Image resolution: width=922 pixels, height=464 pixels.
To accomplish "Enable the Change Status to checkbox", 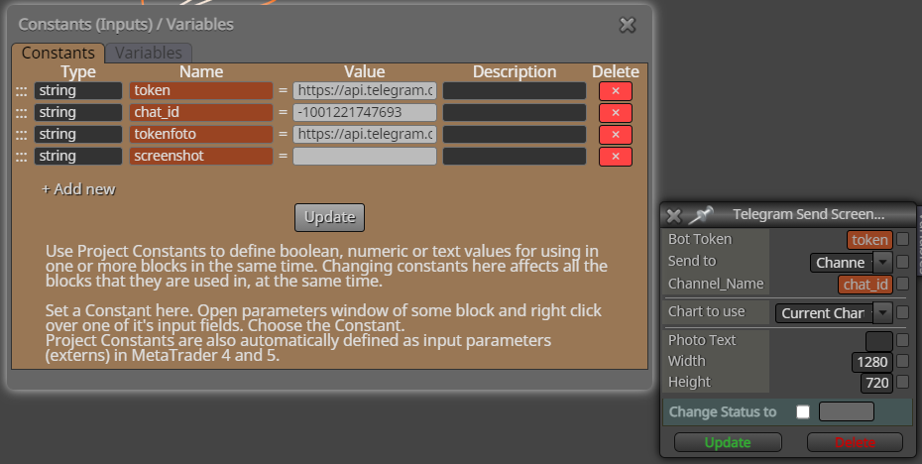I will point(803,411).
